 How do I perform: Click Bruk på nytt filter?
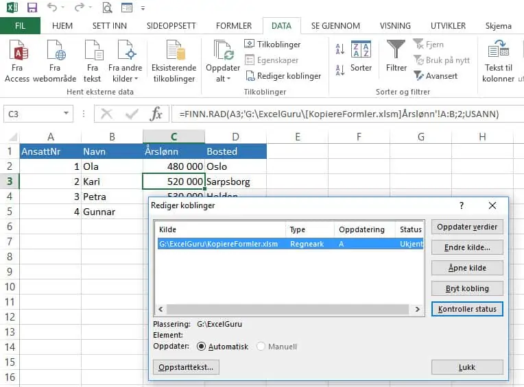pos(442,60)
